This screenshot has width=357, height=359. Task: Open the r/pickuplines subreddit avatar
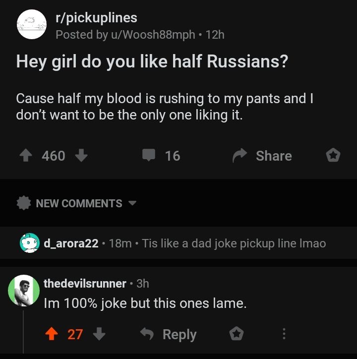click(x=32, y=25)
